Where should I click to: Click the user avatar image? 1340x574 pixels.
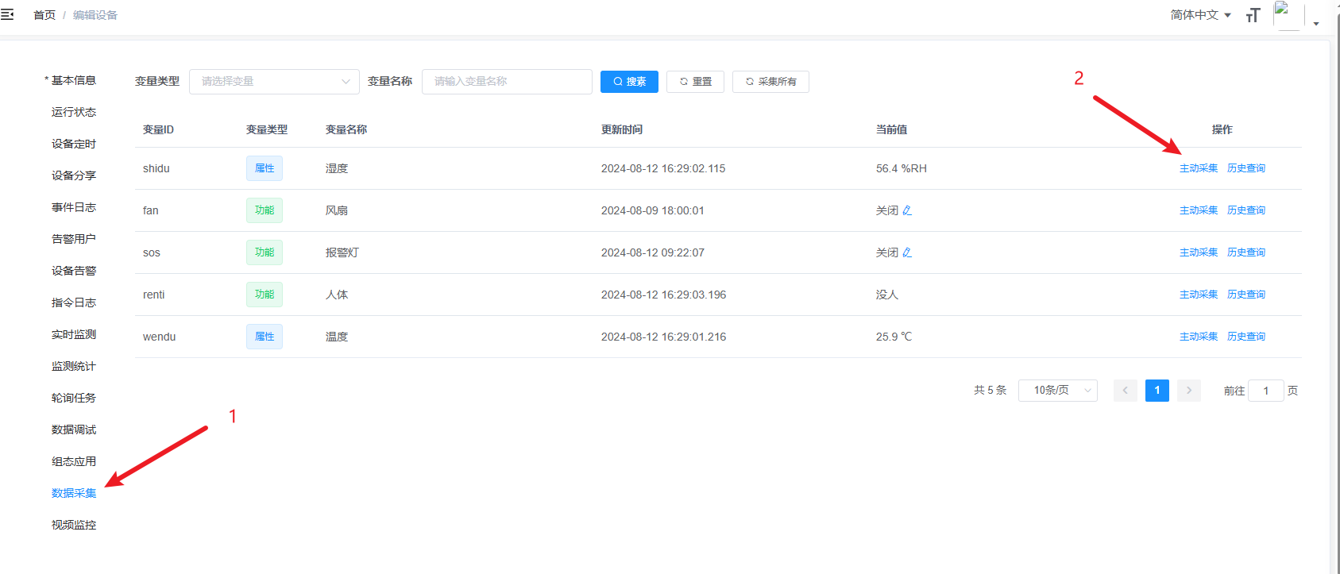pos(1288,15)
